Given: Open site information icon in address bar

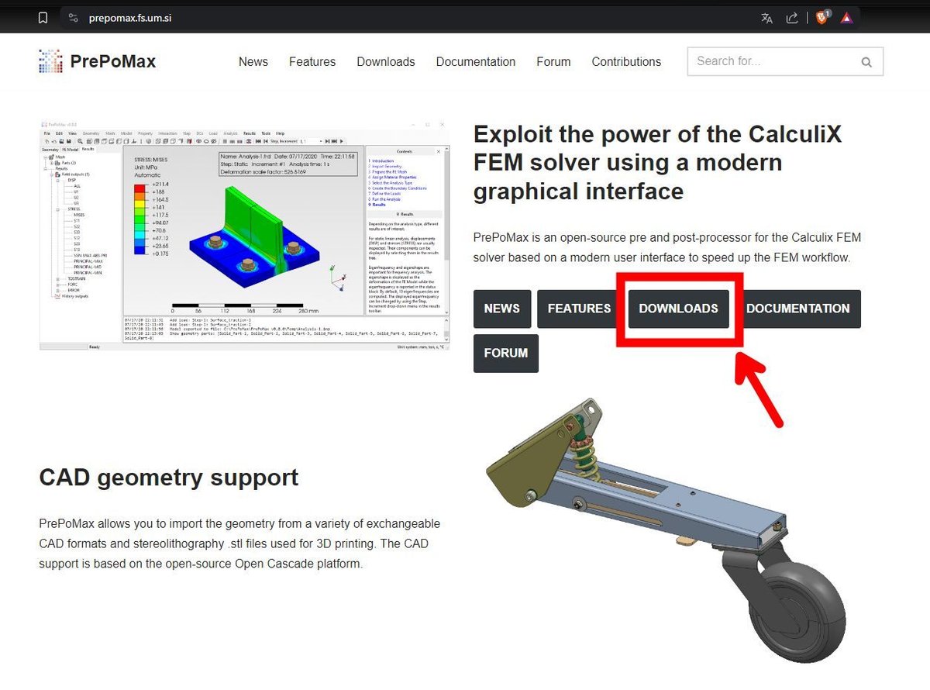Looking at the screenshot, I should coord(74,18).
